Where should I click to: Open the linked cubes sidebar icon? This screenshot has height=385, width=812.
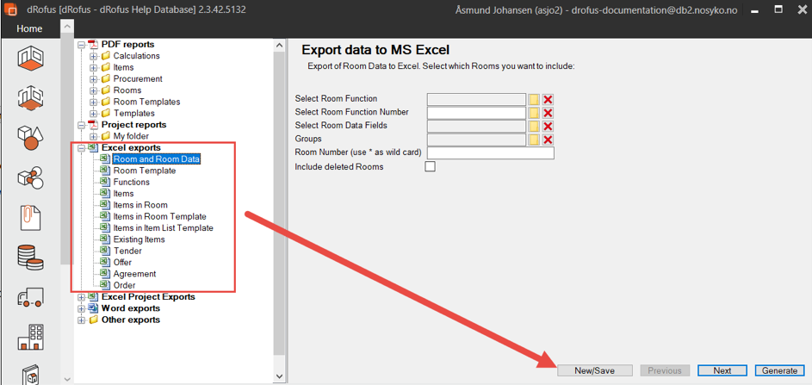click(30, 177)
